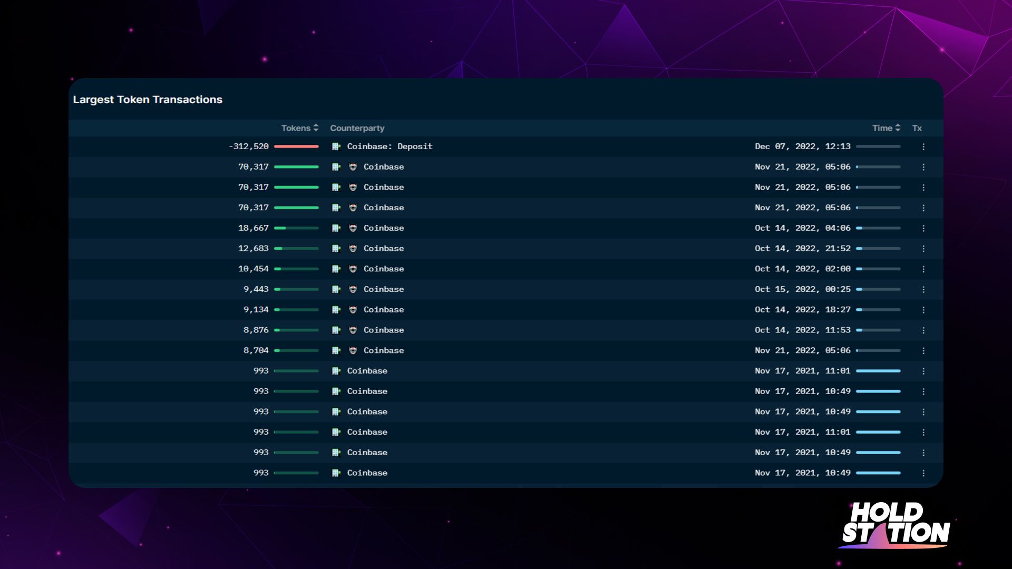This screenshot has width=1012, height=569.
Task: Click mask entity icon in 8,704 row
Action: tap(353, 351)
